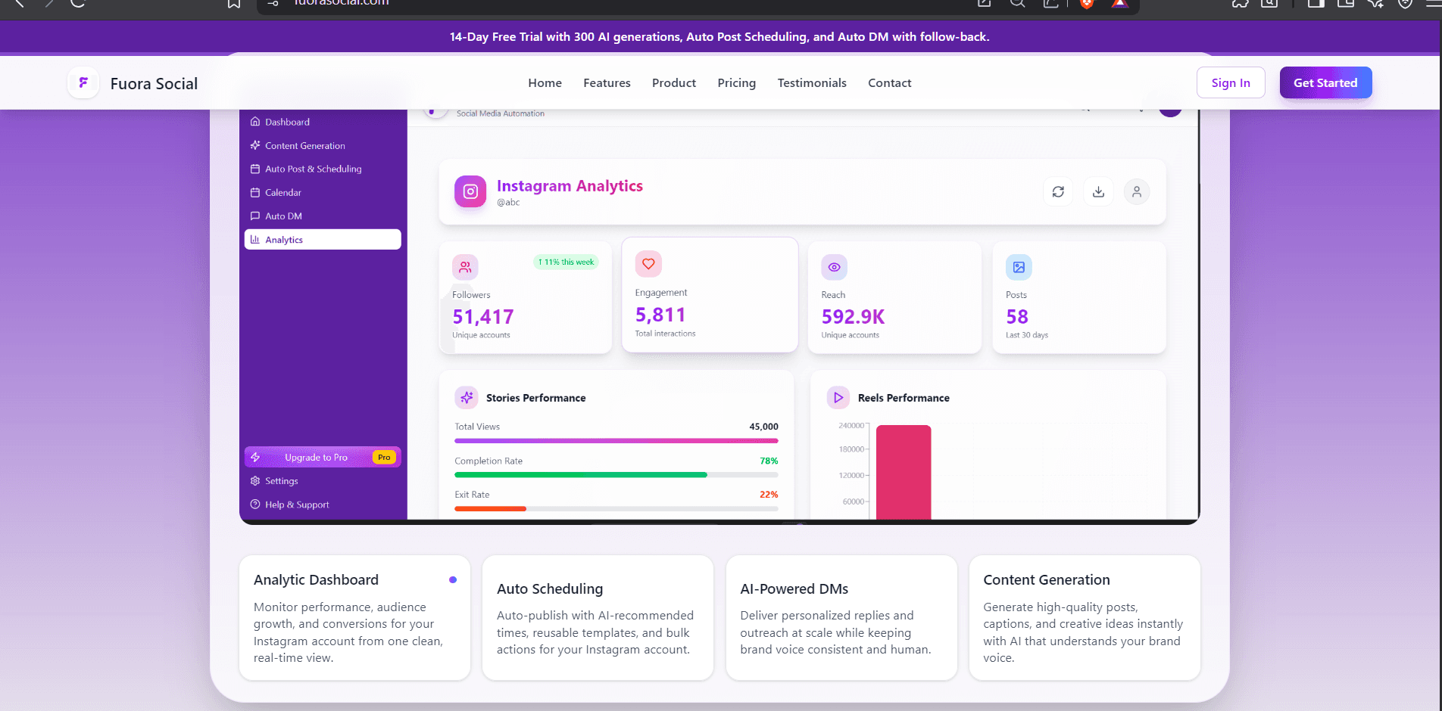Open the Features nav link

pyautogui.click(x=607, y=83)
